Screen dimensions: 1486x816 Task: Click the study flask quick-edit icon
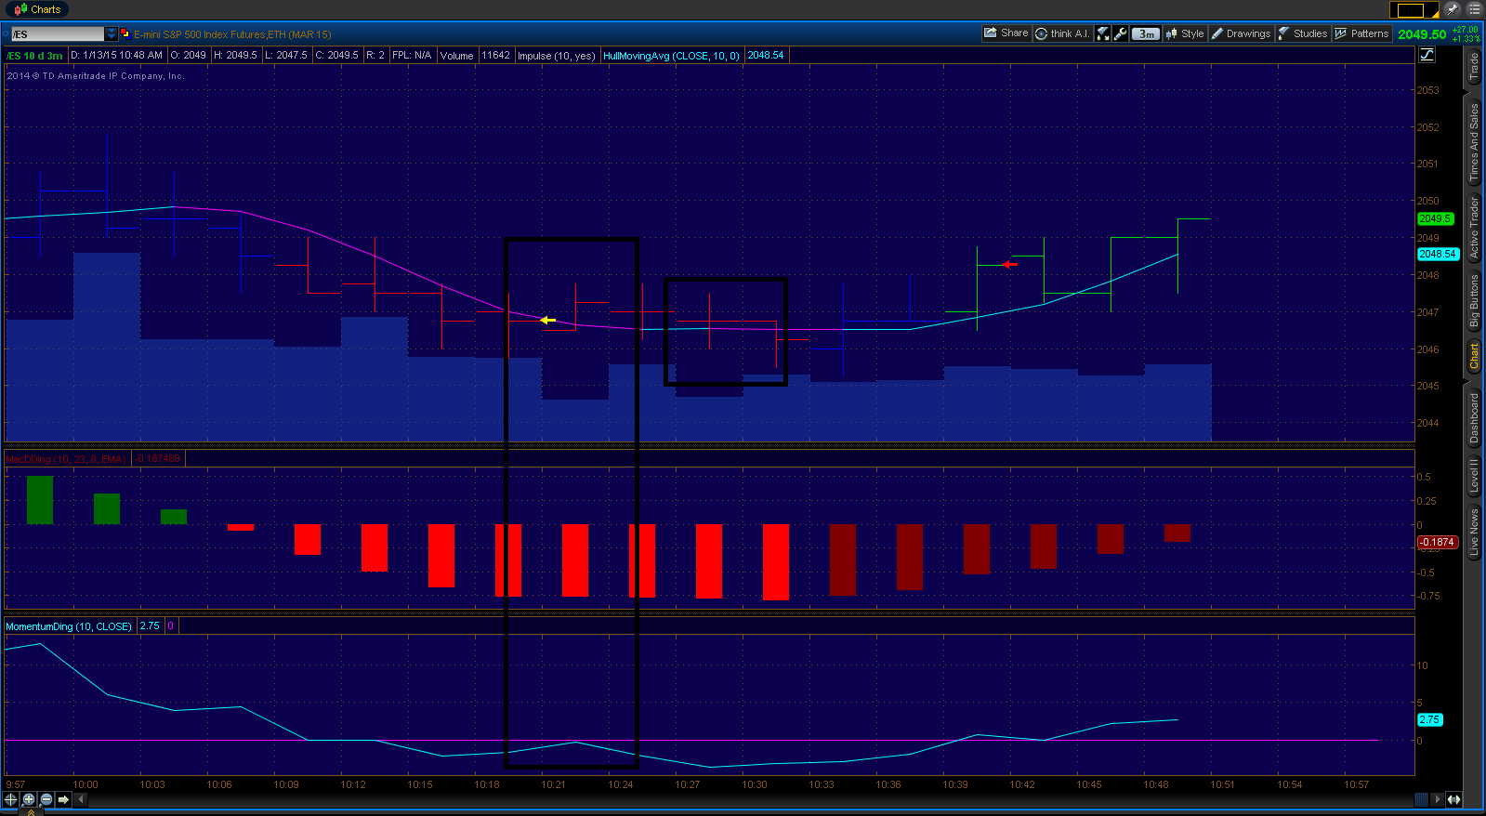pyautogui.click(x=1103, y=33)
